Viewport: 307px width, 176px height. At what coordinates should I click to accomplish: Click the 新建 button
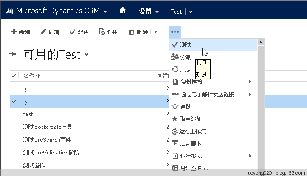click(20, 32)
